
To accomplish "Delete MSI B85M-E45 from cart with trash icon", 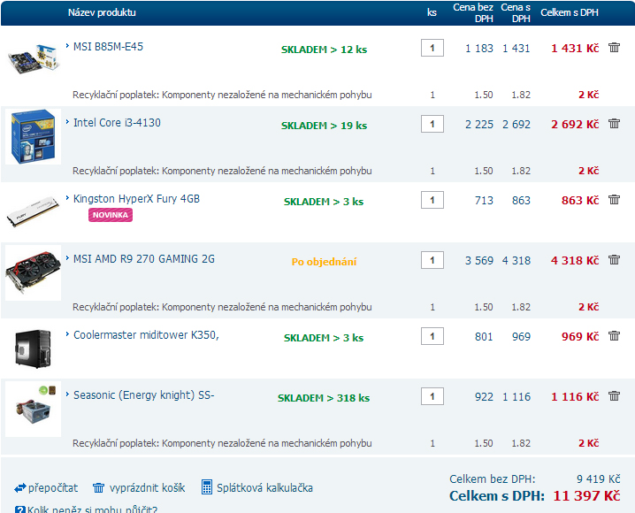I will (x=614, y=48).
